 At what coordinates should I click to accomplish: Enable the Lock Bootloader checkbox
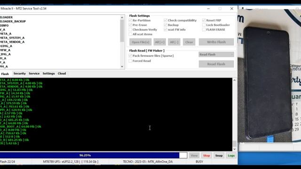tap(204, 25)
